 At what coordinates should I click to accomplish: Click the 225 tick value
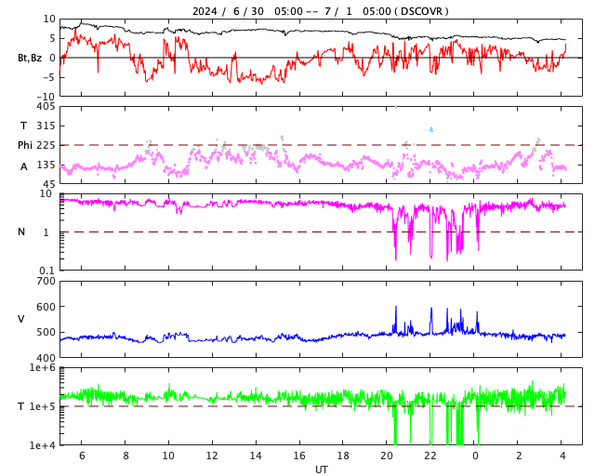click(46, 145)
